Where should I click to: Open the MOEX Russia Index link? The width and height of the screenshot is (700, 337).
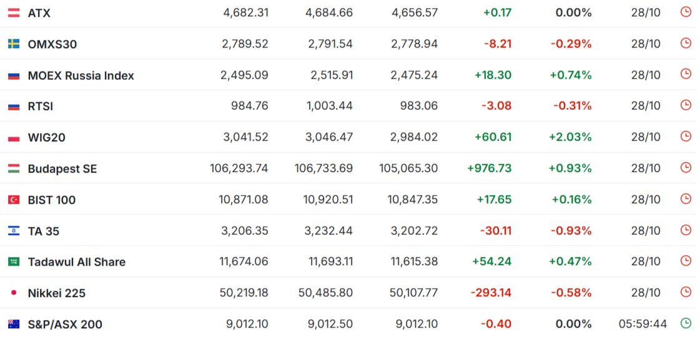[x=81, y=76]
